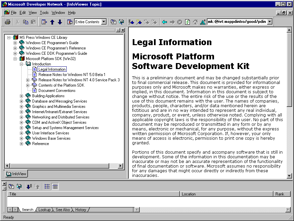Select Setup and Systems Management Services

point(65,128)
